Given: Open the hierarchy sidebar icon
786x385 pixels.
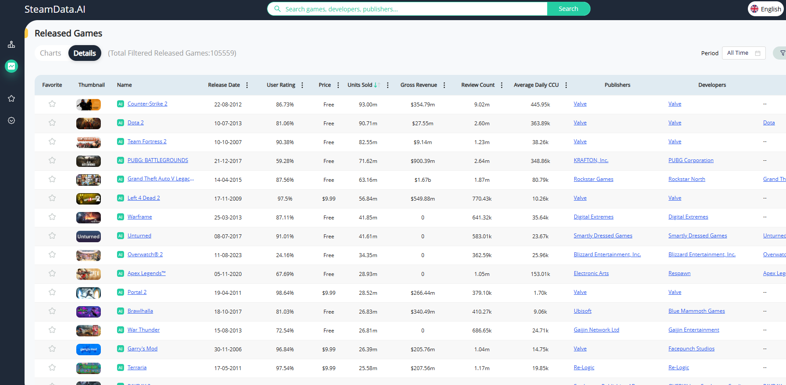Looking at the screenshot, I should click(x=11, y=44).
